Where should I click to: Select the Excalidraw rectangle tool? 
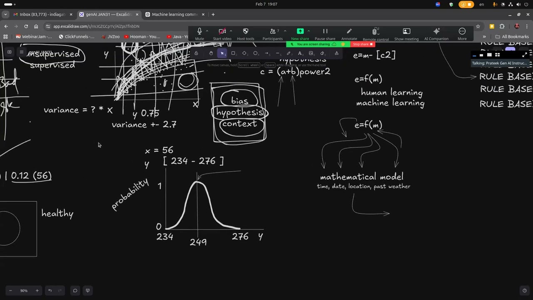point(233,53)
